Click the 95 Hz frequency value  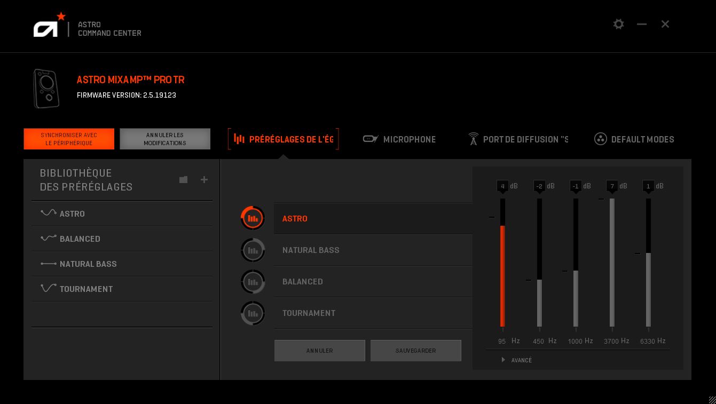click(x=502, y=341)
